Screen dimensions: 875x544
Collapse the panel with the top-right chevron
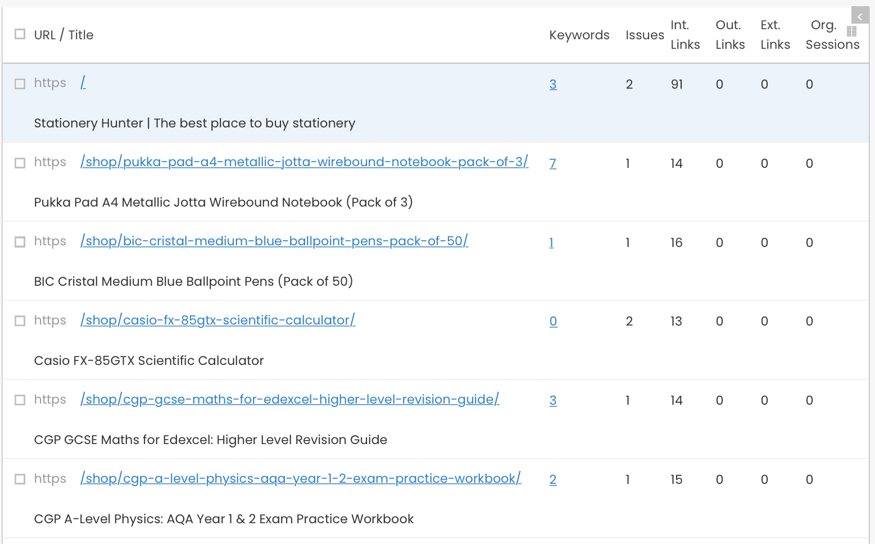point(860,16)
